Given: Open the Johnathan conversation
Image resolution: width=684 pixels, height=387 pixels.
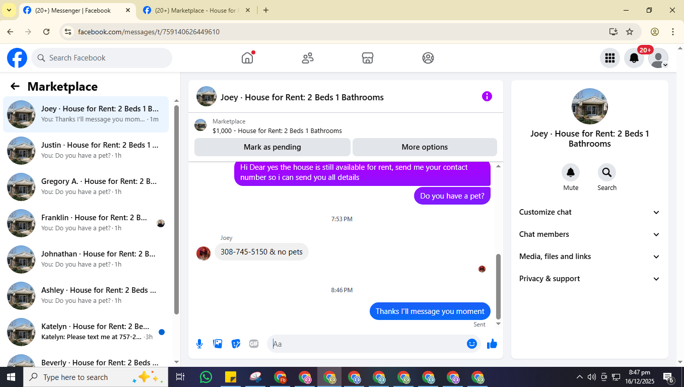Looking at the screenshot, I should point(86,260).
